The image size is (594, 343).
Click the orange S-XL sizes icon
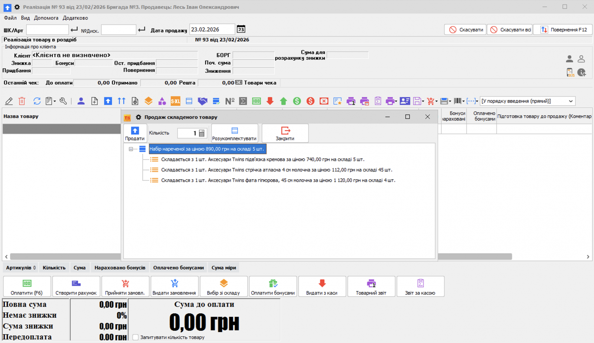[175, 101]
